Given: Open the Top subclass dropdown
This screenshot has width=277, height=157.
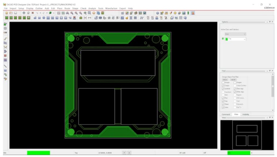Looking at the screenshot, I should pos(237,39).
